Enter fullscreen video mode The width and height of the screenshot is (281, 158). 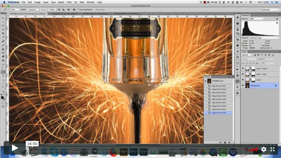point(273,149)
